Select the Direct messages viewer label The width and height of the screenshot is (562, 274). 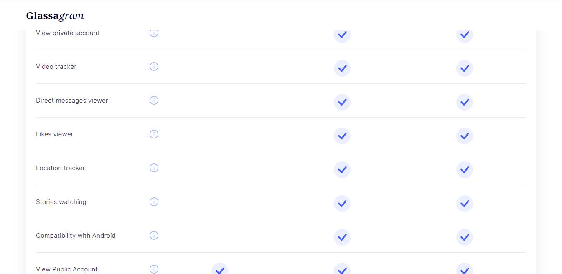click(72, 101)
